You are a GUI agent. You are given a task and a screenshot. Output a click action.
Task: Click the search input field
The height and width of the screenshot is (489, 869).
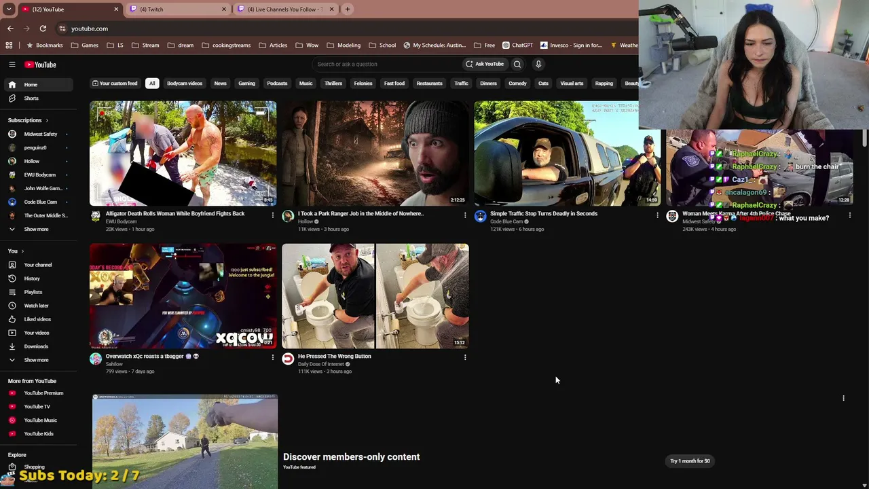click(387, 64)
